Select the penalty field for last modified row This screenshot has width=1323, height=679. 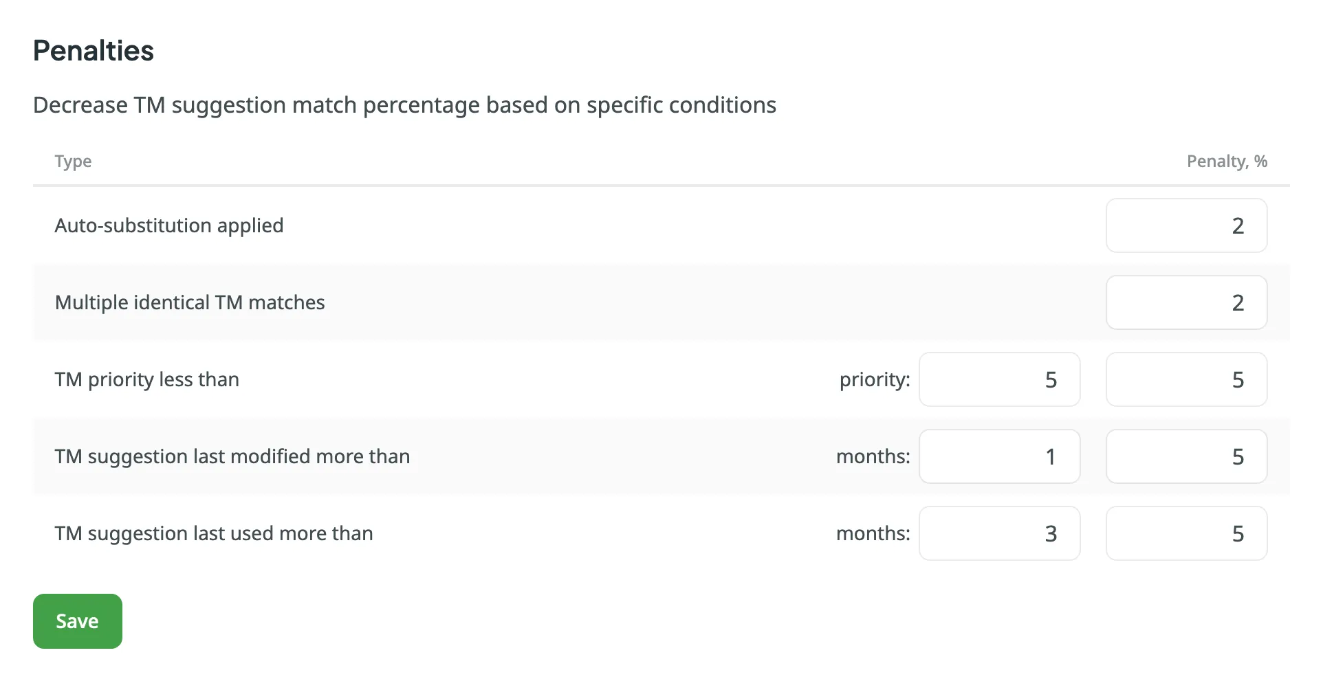tap(1186, 456)
